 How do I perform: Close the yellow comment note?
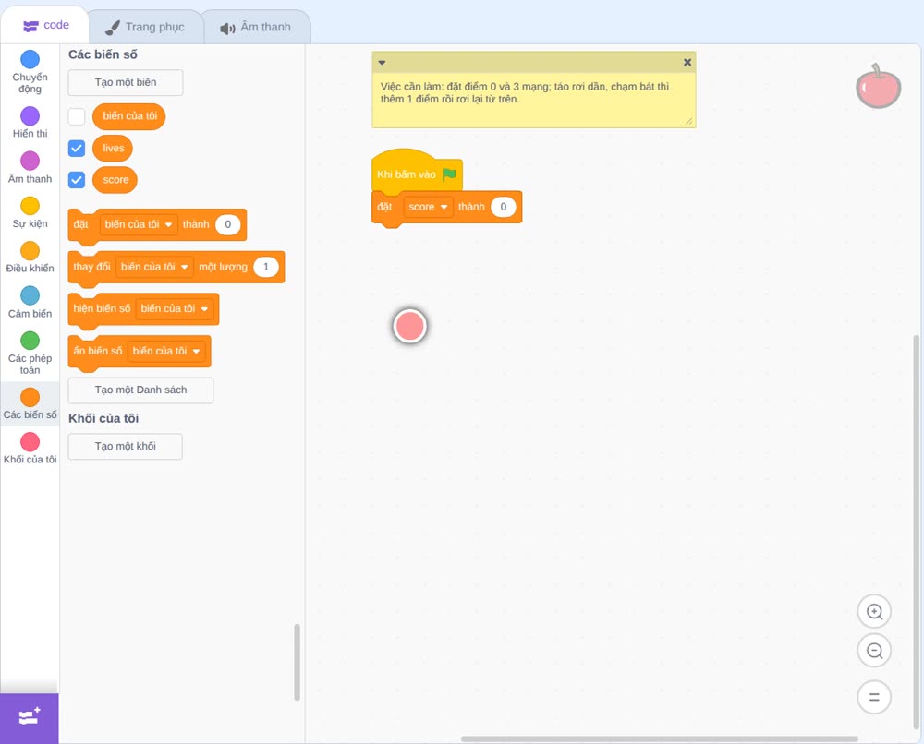pyautogui.click(x=687, y=62)
